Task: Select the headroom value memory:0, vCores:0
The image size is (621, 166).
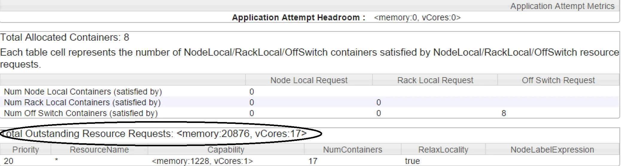Action: [417, 17]
